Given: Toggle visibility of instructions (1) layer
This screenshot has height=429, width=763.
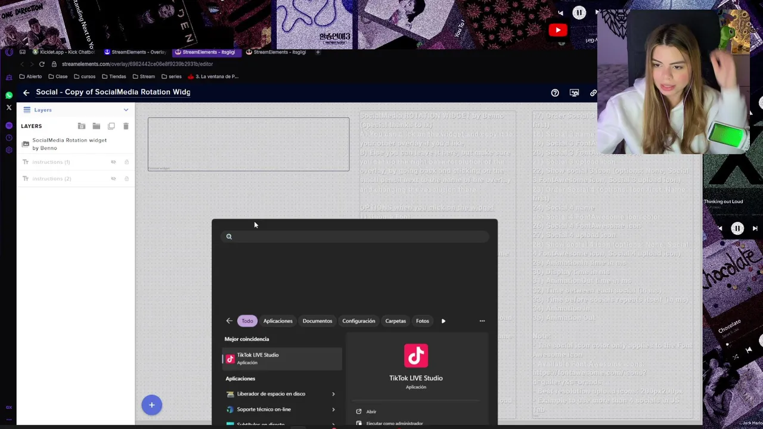Looking at the screenshot, I should pos(113,162).
